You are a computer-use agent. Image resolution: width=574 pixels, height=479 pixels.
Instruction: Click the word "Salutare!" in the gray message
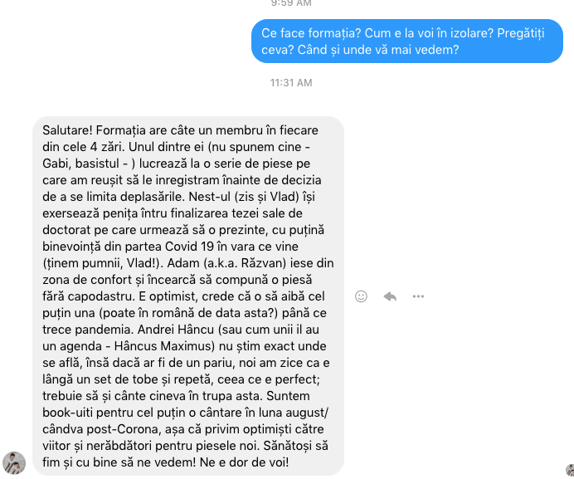coord(67,130)
